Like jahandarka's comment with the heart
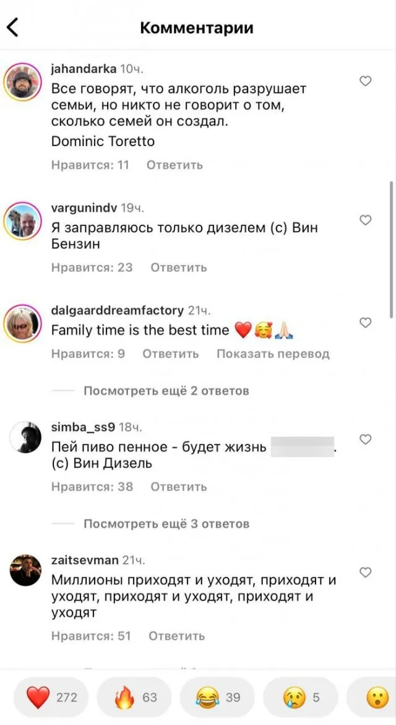 [x=366, y=81]
